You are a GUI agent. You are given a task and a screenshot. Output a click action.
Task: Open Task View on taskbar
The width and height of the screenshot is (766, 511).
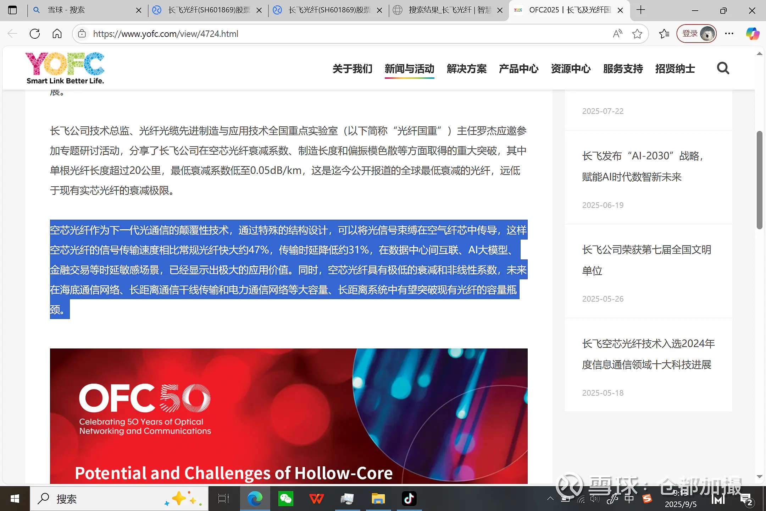[223, 499]
